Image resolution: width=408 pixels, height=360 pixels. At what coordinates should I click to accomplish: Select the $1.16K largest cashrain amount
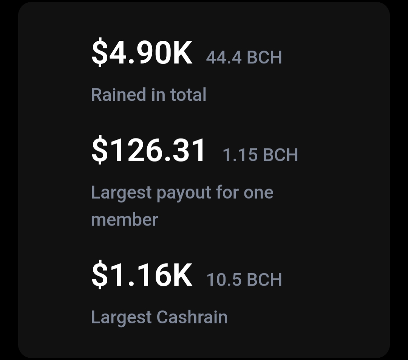142,275
